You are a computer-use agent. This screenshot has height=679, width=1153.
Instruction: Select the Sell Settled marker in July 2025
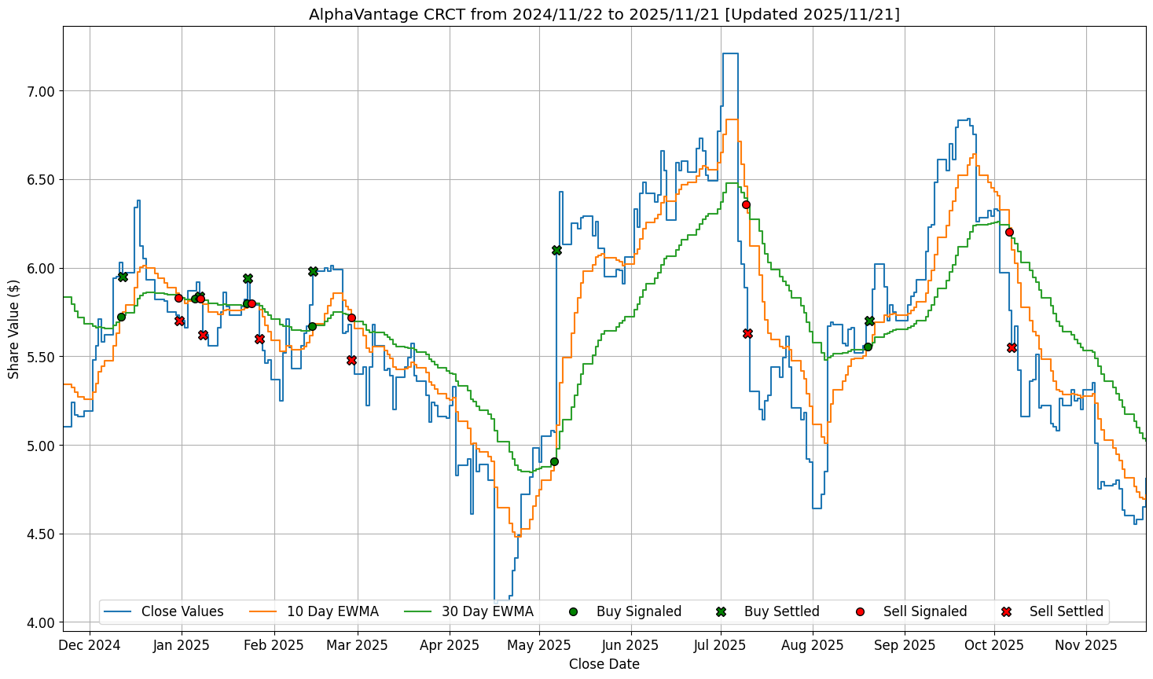[747, 333]
